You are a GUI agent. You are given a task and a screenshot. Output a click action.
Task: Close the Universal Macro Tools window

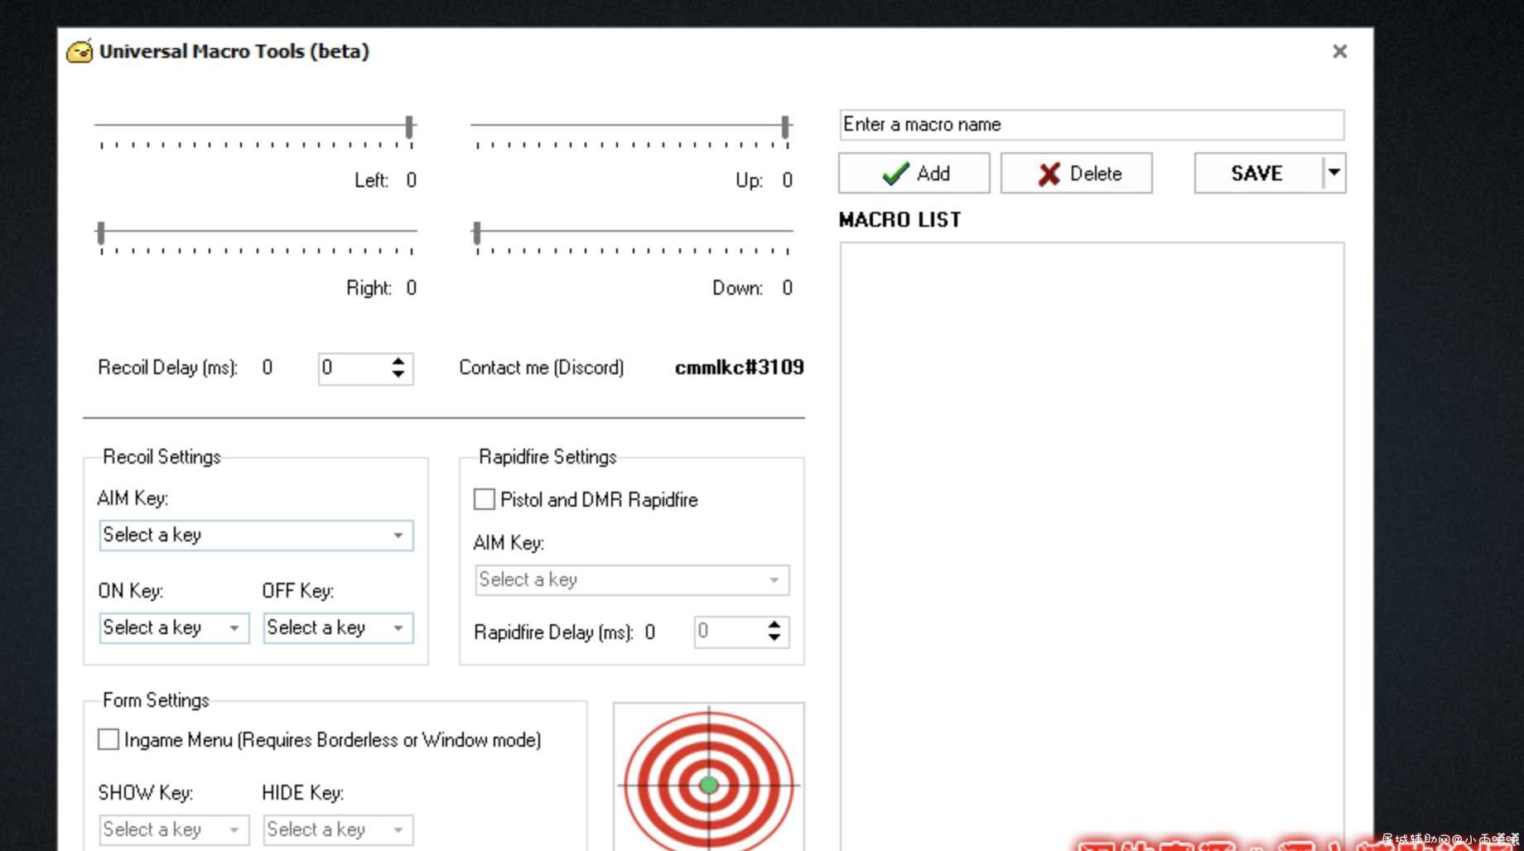coord(1339,51)
